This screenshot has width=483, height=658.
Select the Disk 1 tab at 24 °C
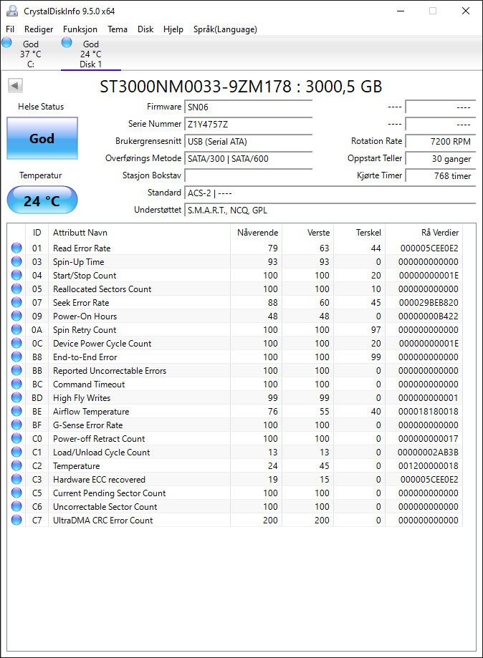91,54
